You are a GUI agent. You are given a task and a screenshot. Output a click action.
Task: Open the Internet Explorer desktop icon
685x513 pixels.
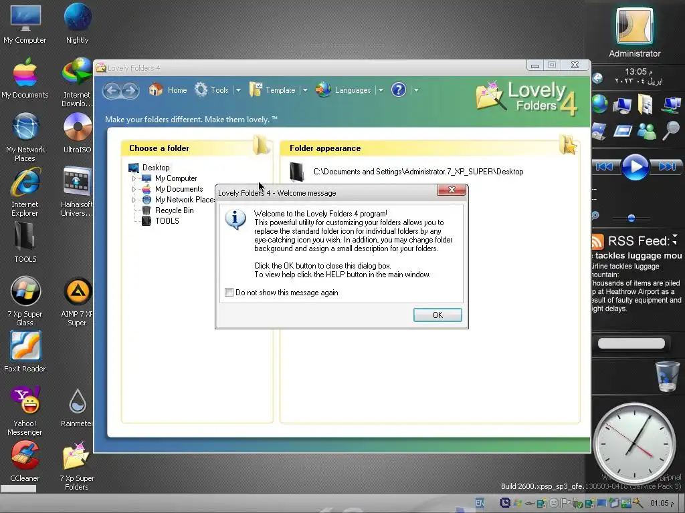point(25,192)
